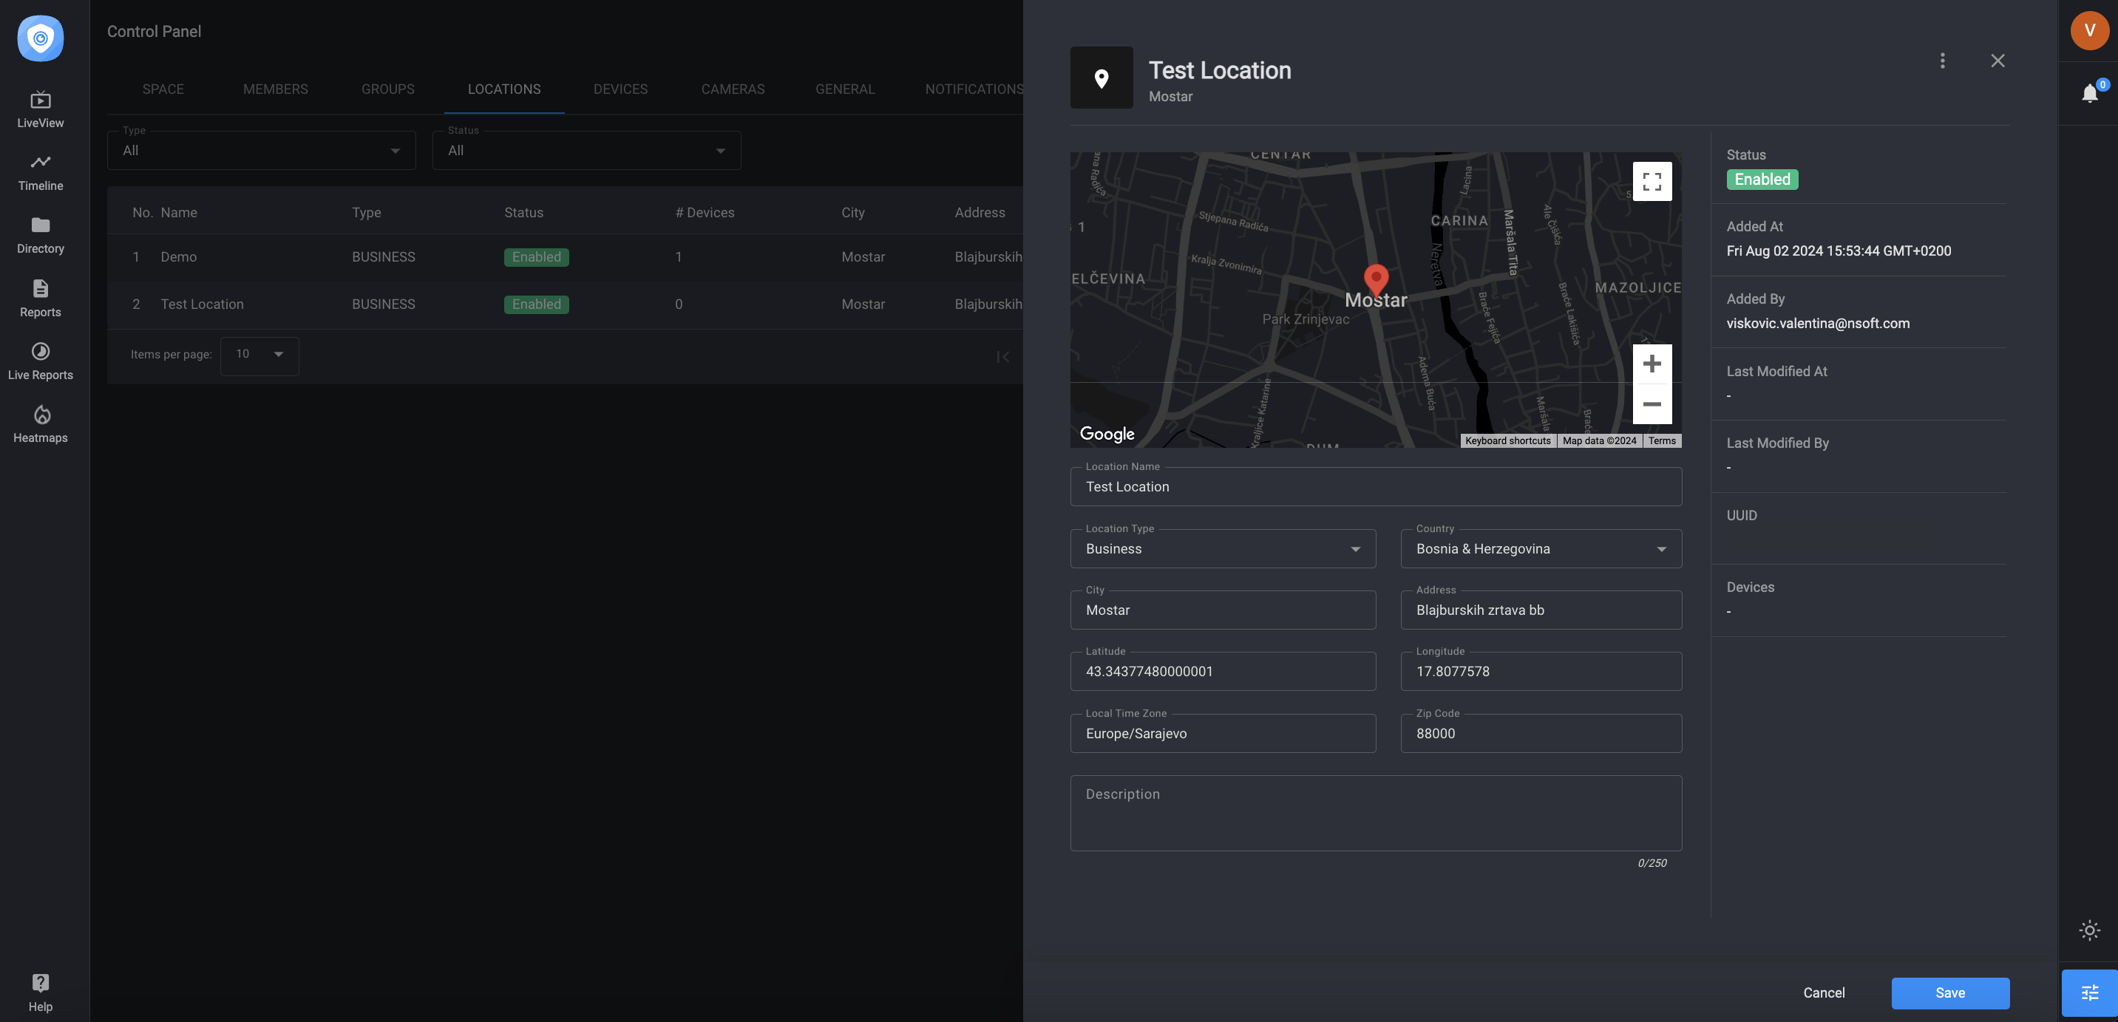Open Heatmaps in the sidebar
2118x1022 pixels.
click(x=40, y=425)
